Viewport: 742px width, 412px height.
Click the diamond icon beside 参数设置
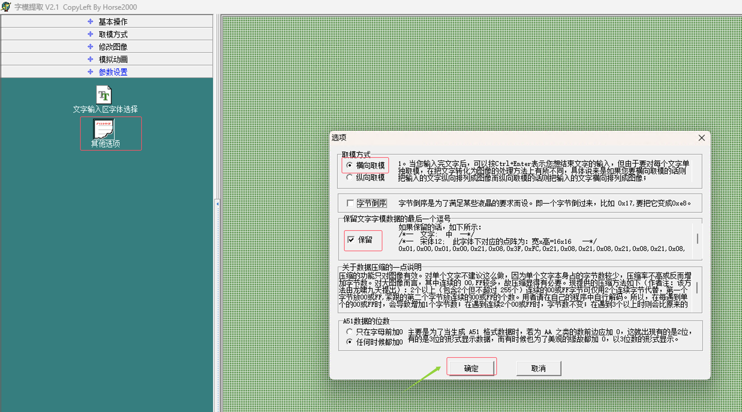tap(90, 72)
